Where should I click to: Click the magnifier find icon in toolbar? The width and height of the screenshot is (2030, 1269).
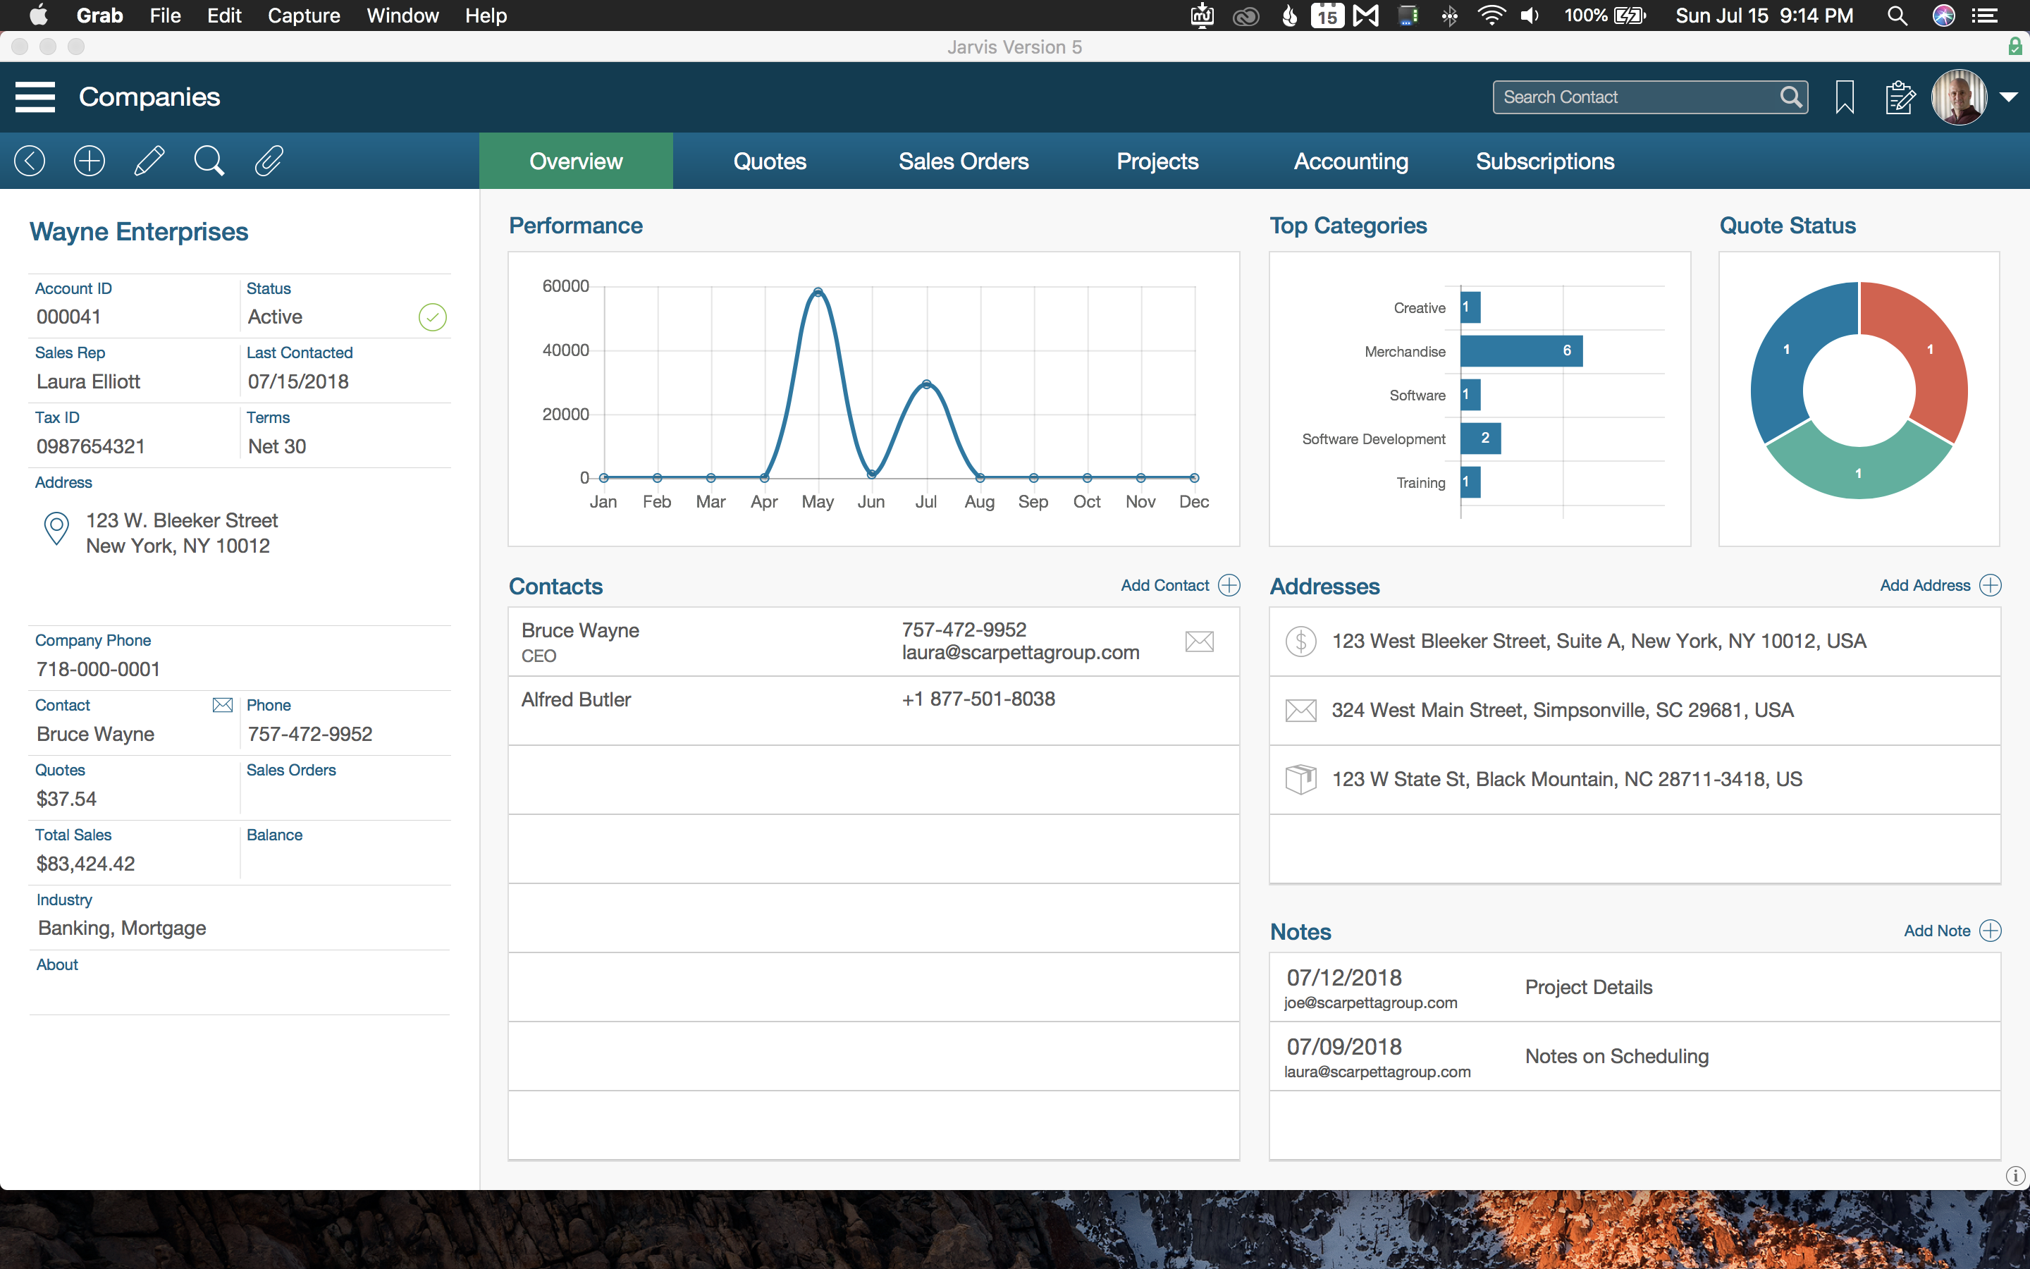pos(209,160)
